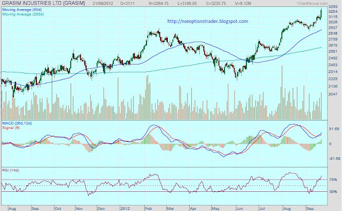Click the 2403 price axis label

(333, 64)
